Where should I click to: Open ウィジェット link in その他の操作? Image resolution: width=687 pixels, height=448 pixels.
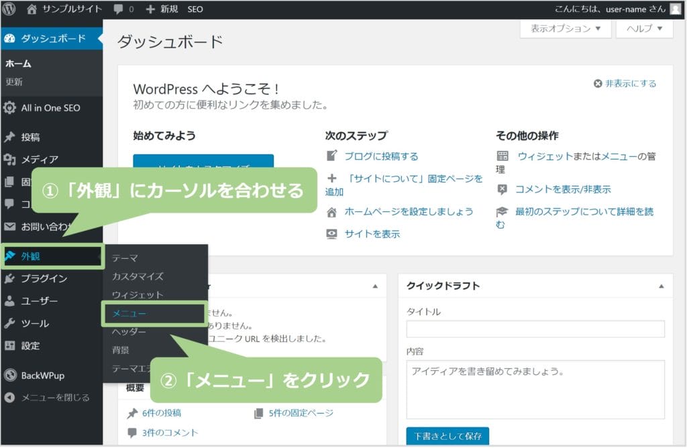(545, 156)
